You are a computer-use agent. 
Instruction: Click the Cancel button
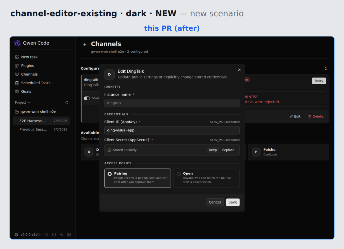coord(215,202)
